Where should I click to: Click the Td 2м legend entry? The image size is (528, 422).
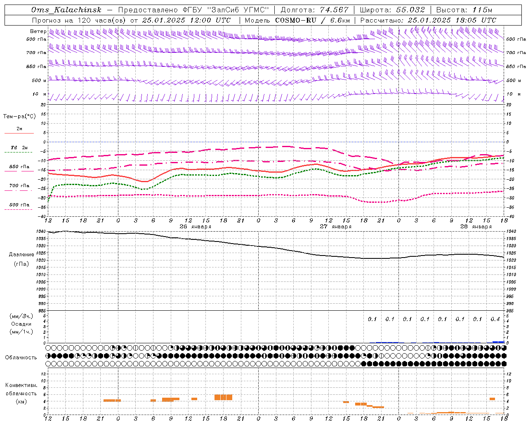(19, 148)
